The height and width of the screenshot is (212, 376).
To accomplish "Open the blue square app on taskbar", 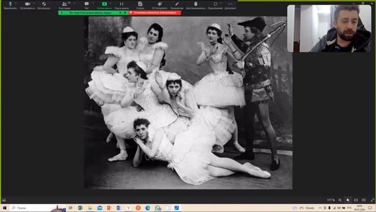I will [x=176, y=208].
